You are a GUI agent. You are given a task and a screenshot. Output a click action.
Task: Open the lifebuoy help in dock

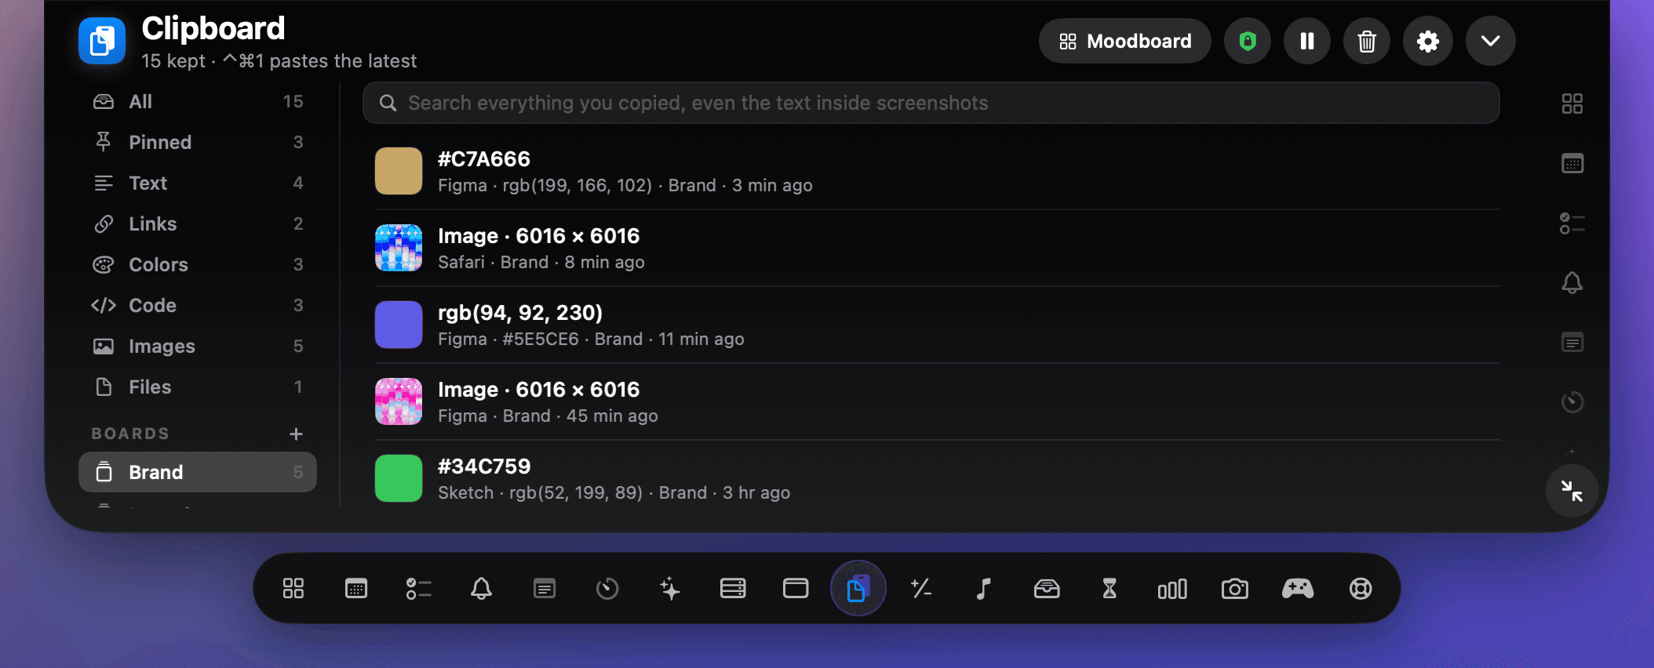1361,589
